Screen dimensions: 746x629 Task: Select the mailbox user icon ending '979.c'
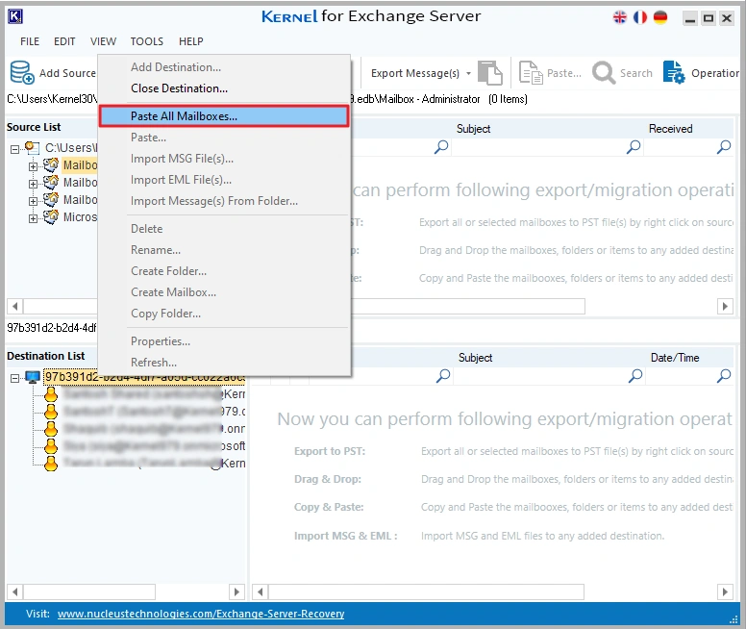[51, 412]
